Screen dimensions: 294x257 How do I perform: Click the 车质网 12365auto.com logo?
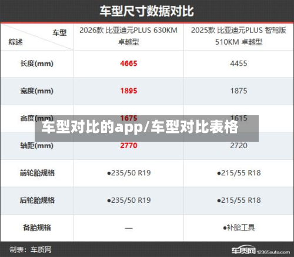point(260,250)
